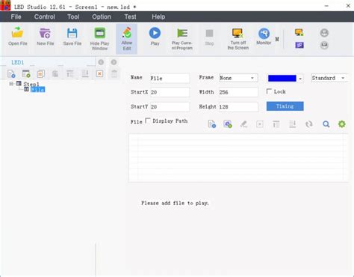Click the orange copy icon above the program tree
The width and height of the screenshot is (354, 277).
(x=40, y=74)
